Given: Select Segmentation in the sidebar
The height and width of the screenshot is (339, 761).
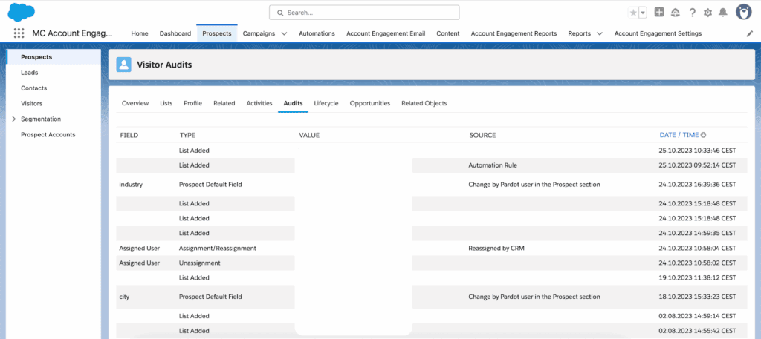Looking at the screenshot, I should 41,119.
